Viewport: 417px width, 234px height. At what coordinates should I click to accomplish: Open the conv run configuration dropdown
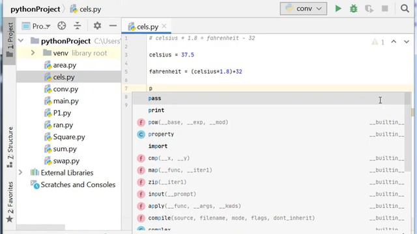click(x=304, y=8)
